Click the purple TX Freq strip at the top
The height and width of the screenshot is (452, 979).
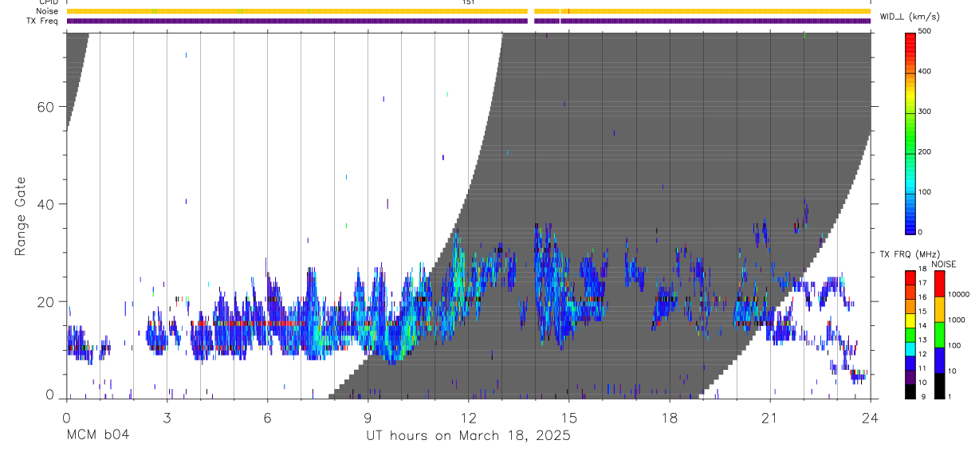point(468,21)
